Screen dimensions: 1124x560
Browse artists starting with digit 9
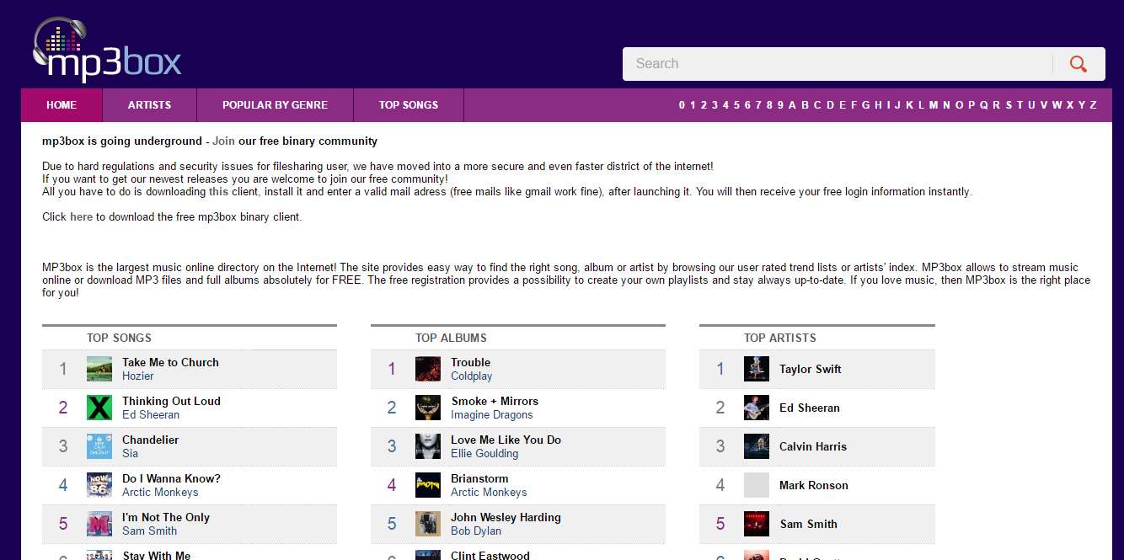(x=780, y=105)
